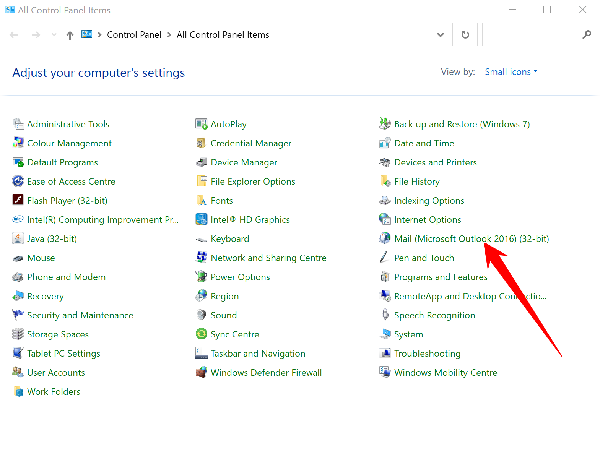Click the Date and Time icon
The width and height of the screenshot is (600, 451).
click(x=385, y=143)
